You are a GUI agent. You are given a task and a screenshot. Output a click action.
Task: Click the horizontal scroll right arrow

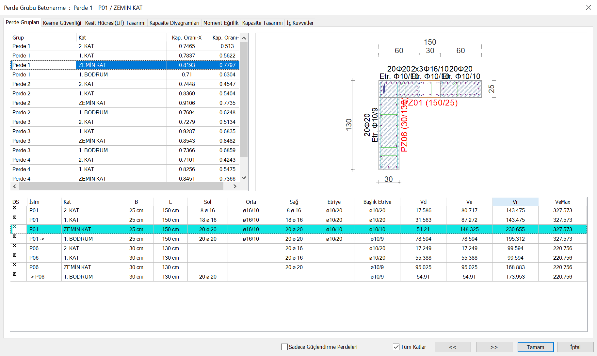click(x=235, y=186)
